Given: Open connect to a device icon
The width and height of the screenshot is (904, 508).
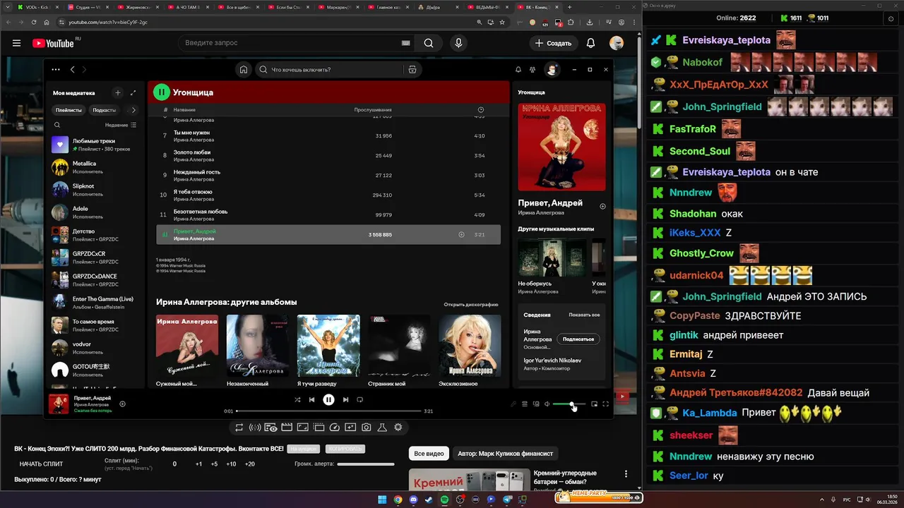Looking at the screenshot, I should (536, 404).
